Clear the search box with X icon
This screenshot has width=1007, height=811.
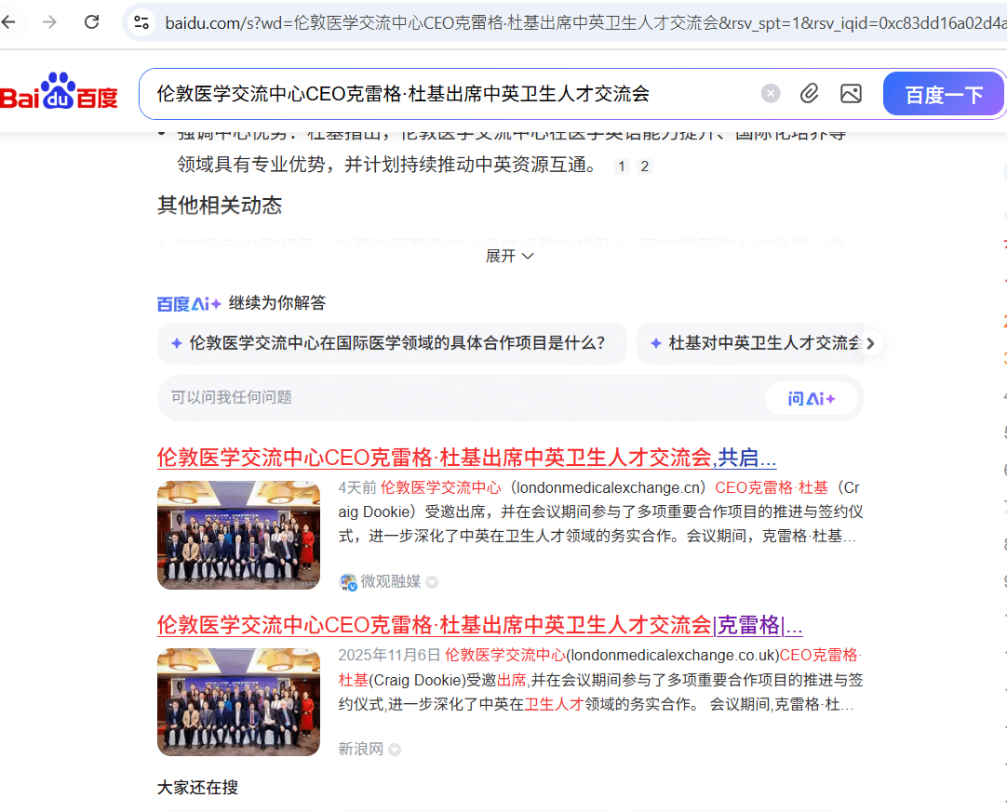click(x=771, y=93)
